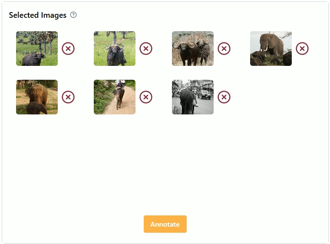Click the adult elephant in the calf thumbnail
Image resolution: width=330 pixels, height=244 pixels.
pos(37,92)
